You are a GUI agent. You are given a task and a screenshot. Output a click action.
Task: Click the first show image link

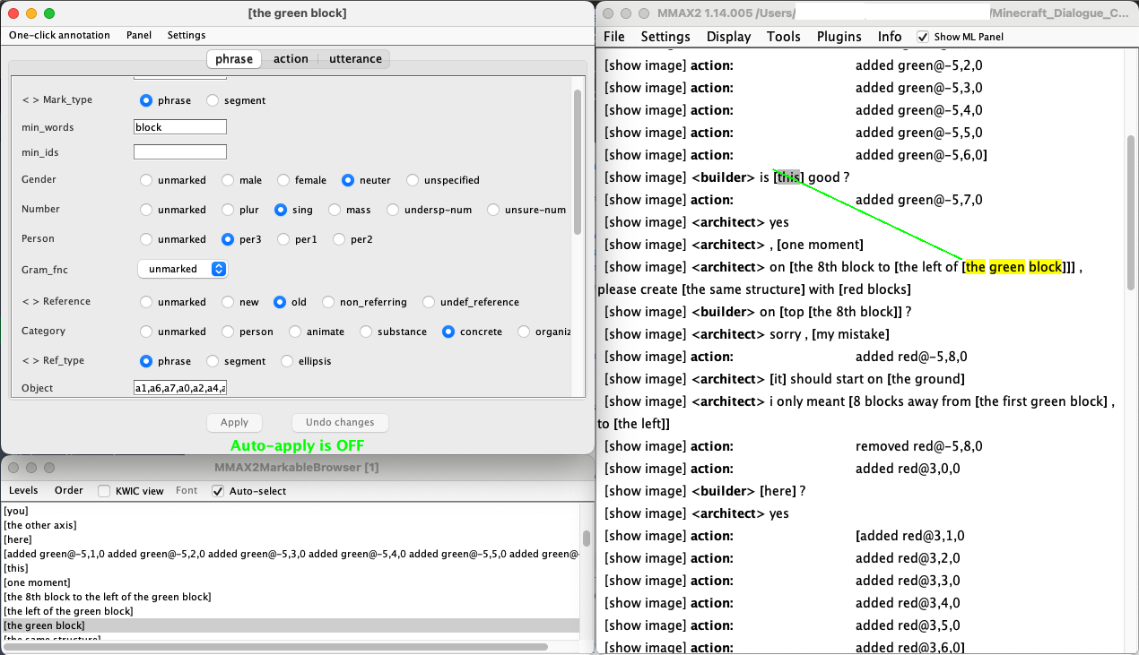click(x=646, y=65)
